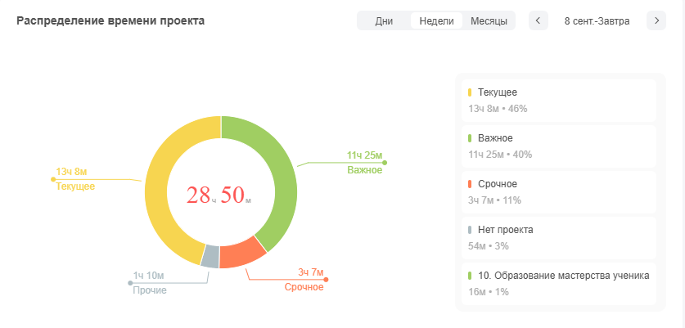
Task: Select Важное legend entry
Action: (557, 146)
